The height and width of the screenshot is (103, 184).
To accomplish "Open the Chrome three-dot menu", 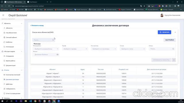I will pyautogui.click(x=182, y=6).
